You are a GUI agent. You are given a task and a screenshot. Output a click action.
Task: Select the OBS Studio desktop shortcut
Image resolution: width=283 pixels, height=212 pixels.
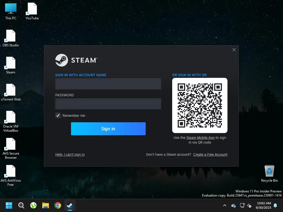coord(11,38)
